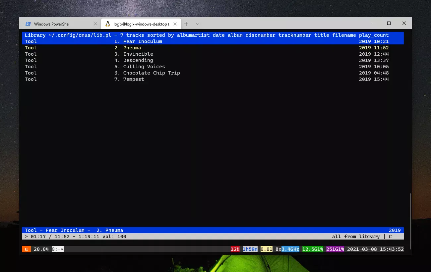Click the vol: 100 indicator

point(114,237)
